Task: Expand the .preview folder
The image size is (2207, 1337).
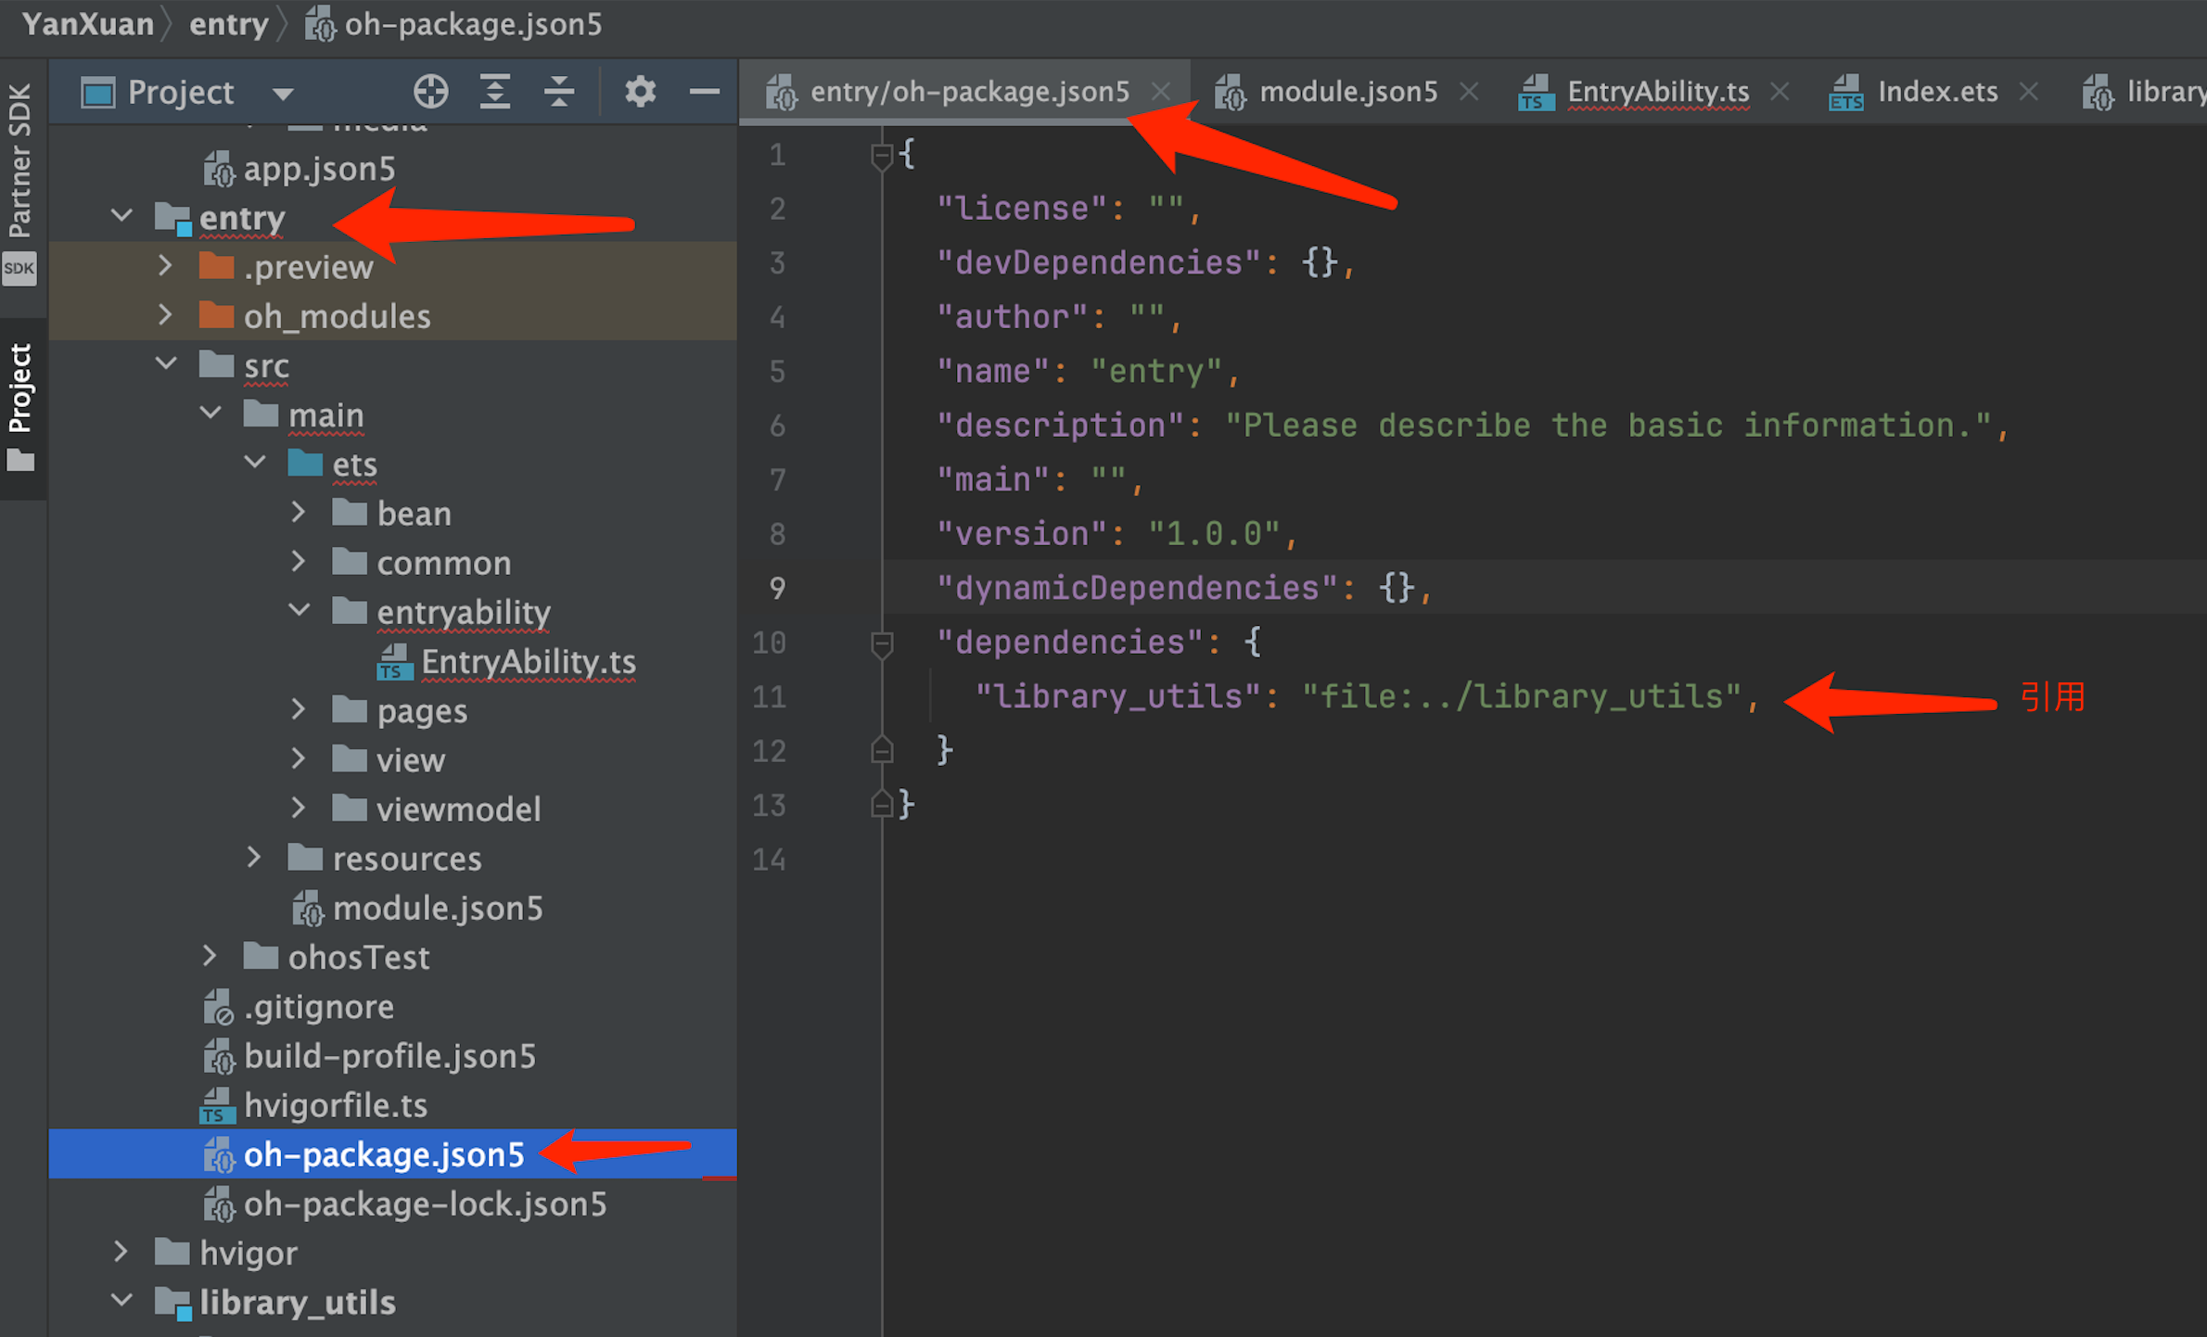Action: coord(165,266)
